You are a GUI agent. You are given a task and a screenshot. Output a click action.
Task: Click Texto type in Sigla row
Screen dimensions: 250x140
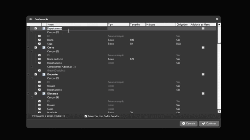(x=111, y=44)
